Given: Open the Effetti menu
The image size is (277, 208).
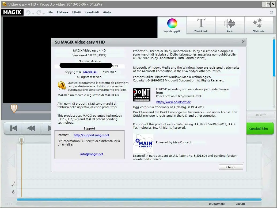Looking at the screenshot, I should pos(77,12).
